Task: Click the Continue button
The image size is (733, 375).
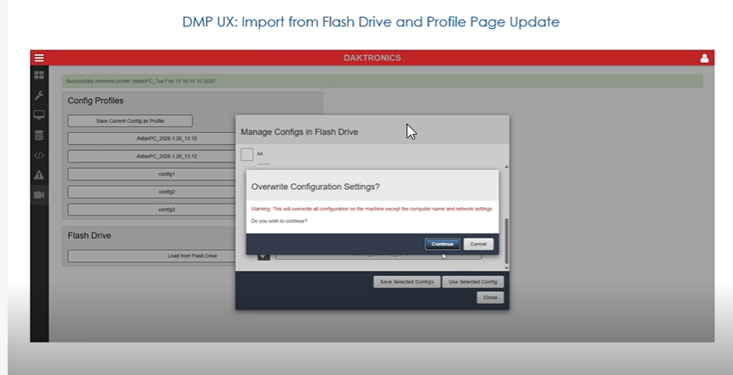Action: [x=442, y=244]
